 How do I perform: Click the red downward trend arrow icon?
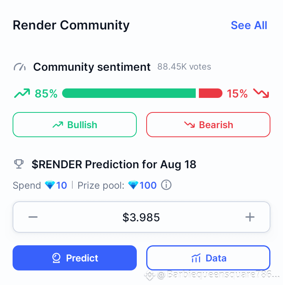click(261, 93)
